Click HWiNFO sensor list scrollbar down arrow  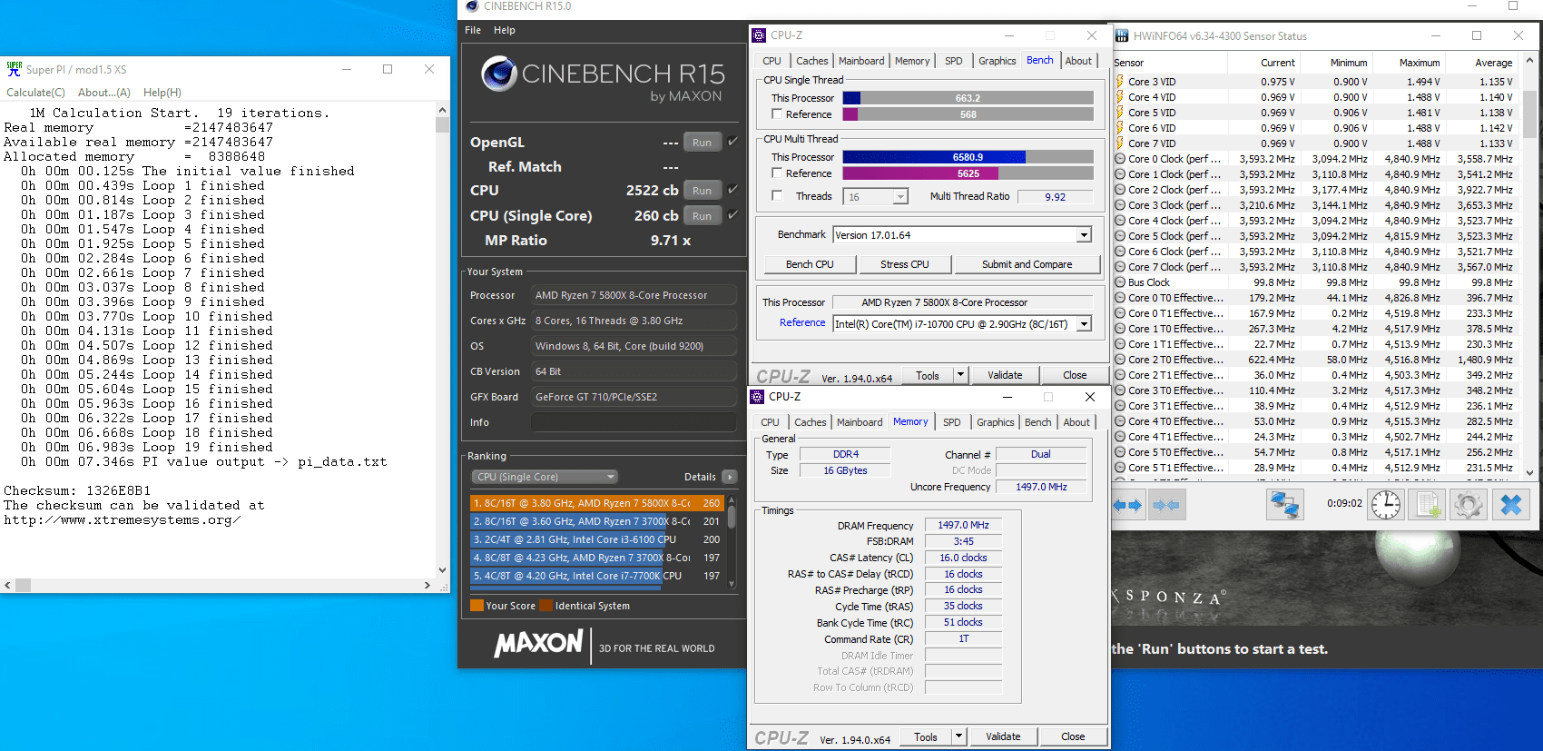tap(1530, 472)
